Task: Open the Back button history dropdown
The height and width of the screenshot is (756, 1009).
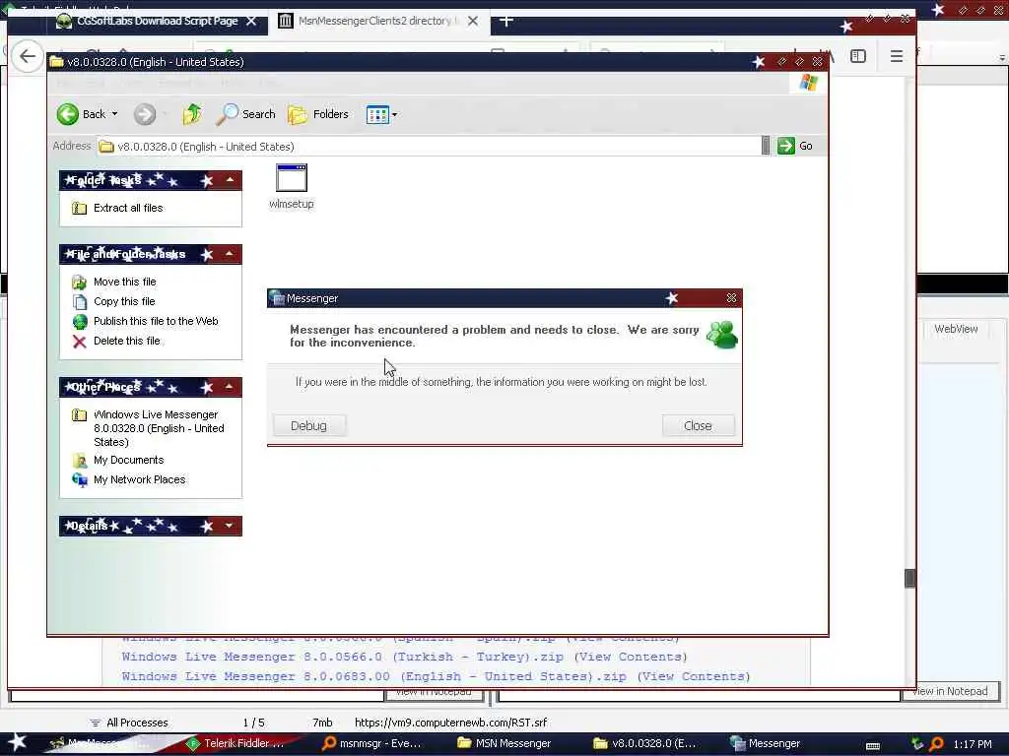Action: coord(115,114)
